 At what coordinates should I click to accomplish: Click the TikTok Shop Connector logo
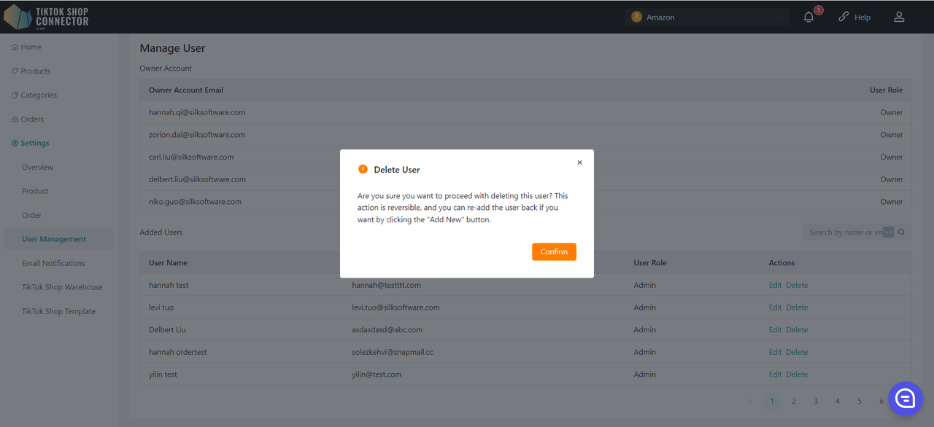(x=47, y=17)
